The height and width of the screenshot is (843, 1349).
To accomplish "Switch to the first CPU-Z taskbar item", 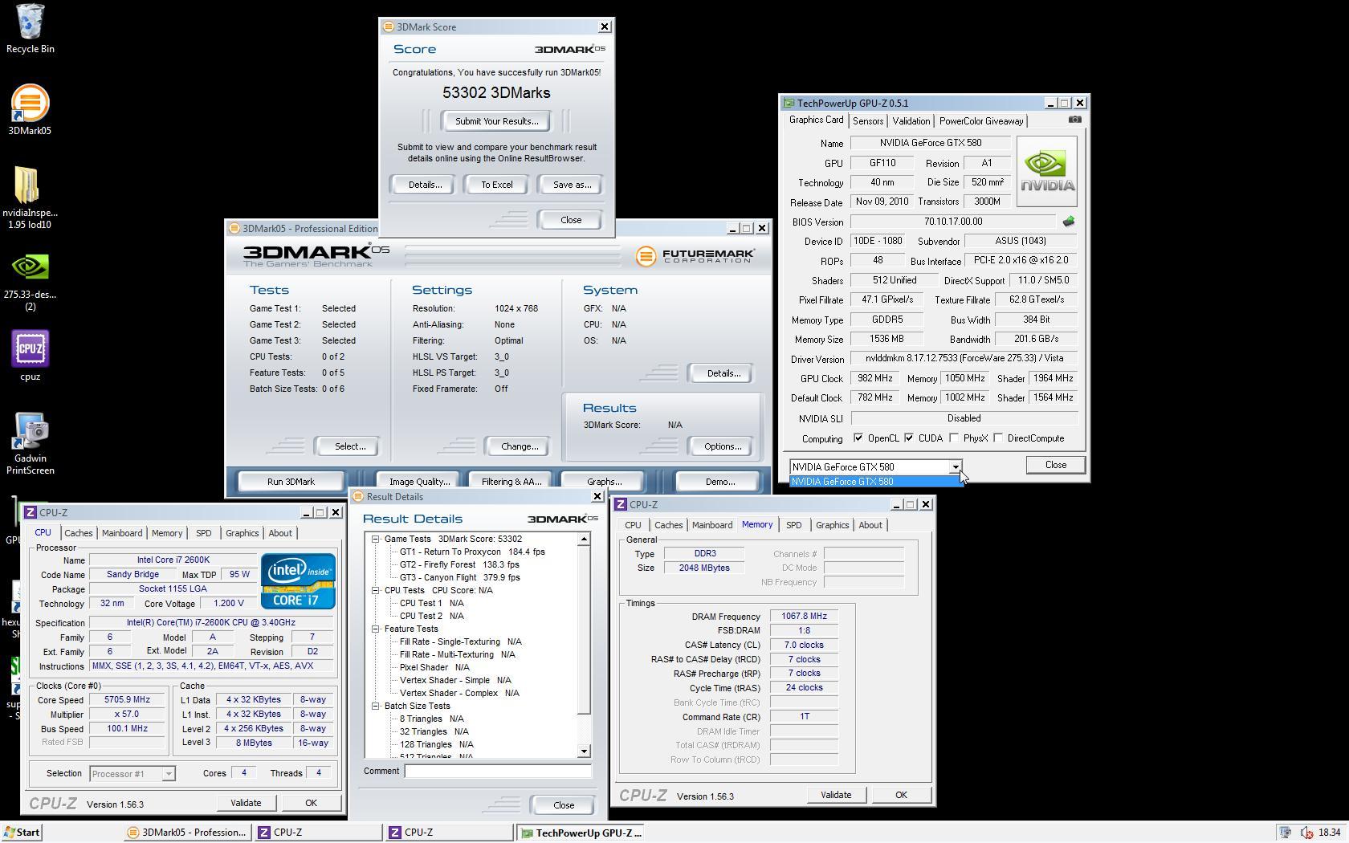I will point(318,833).
